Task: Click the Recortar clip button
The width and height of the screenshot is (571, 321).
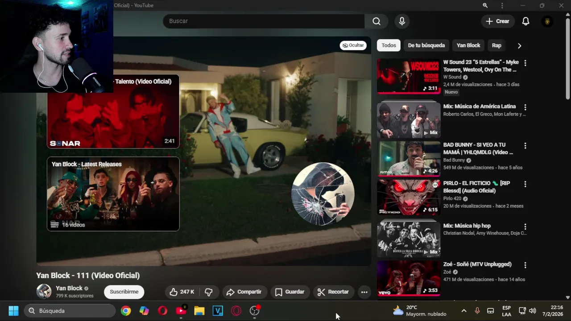Action: pyautogui.click(x=333, y=292)
